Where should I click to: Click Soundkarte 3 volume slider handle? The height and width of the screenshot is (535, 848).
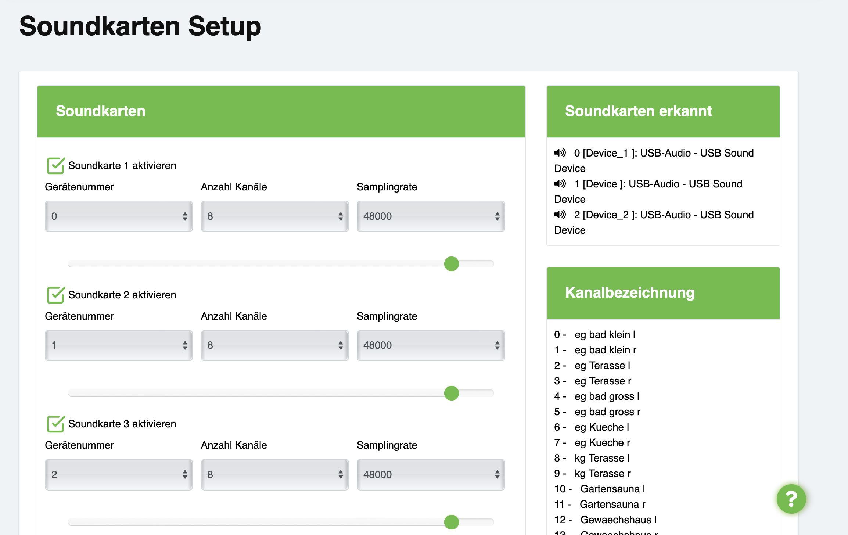point(451,522)
